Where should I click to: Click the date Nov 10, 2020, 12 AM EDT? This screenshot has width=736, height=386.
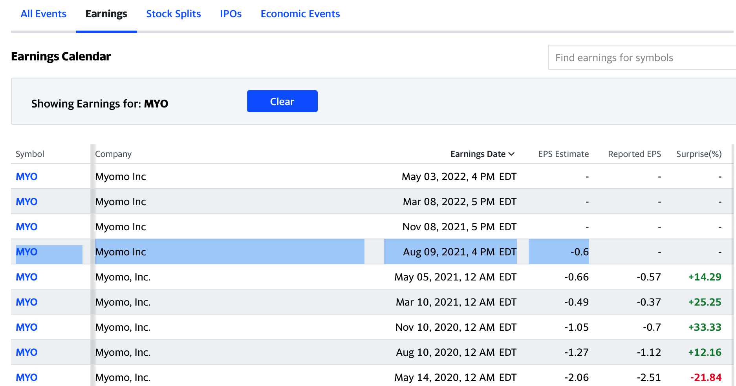[x=456, y=327]
